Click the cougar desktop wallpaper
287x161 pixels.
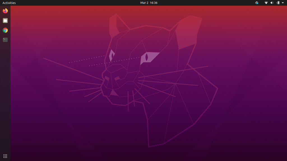tap(143, 84)
